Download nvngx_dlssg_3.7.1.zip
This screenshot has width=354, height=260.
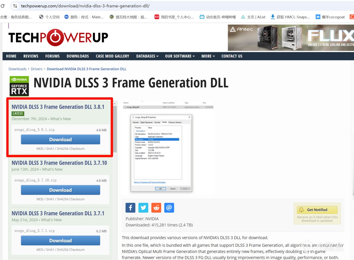point(61,240)
